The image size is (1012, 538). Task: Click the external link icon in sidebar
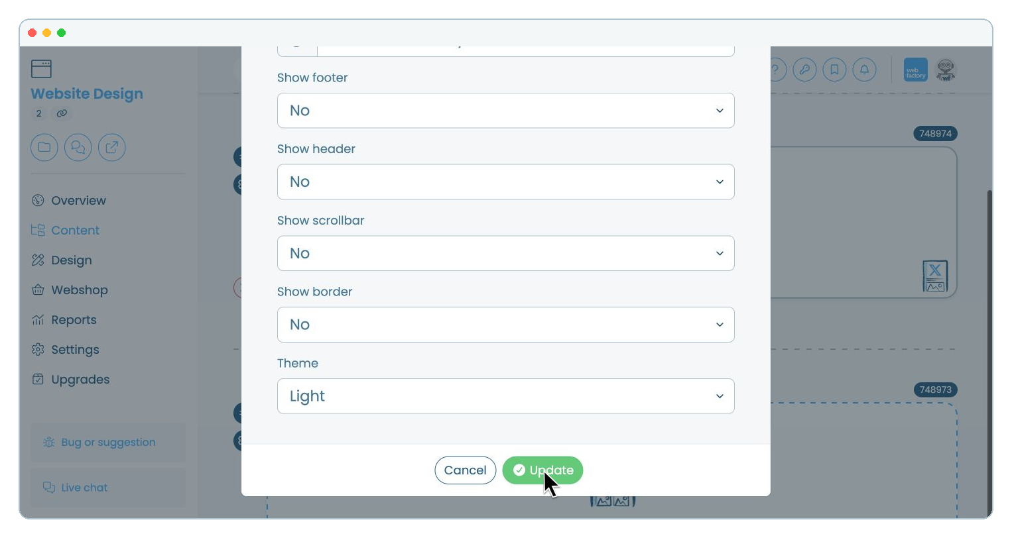(112, 147)
